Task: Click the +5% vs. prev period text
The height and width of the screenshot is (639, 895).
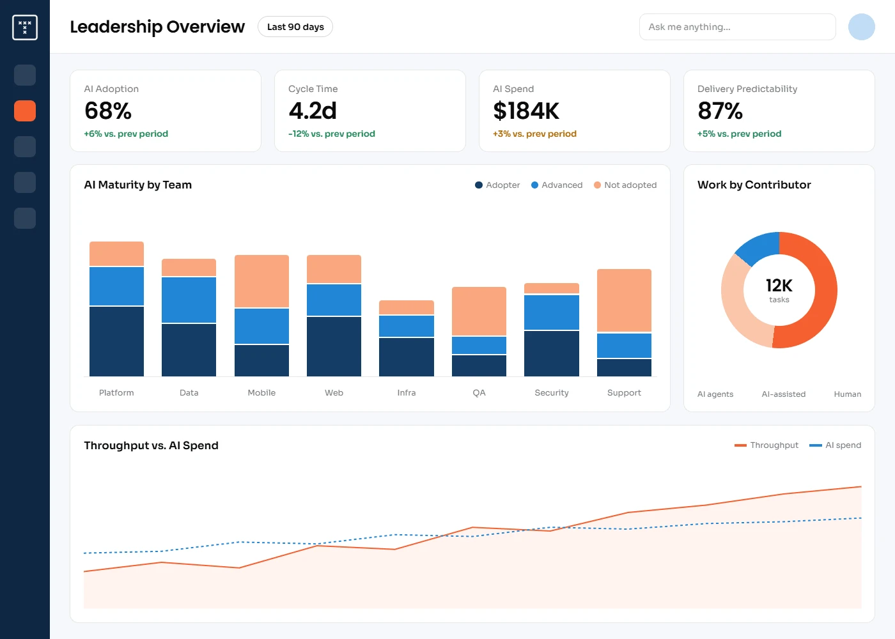Action: pos(739,134)
